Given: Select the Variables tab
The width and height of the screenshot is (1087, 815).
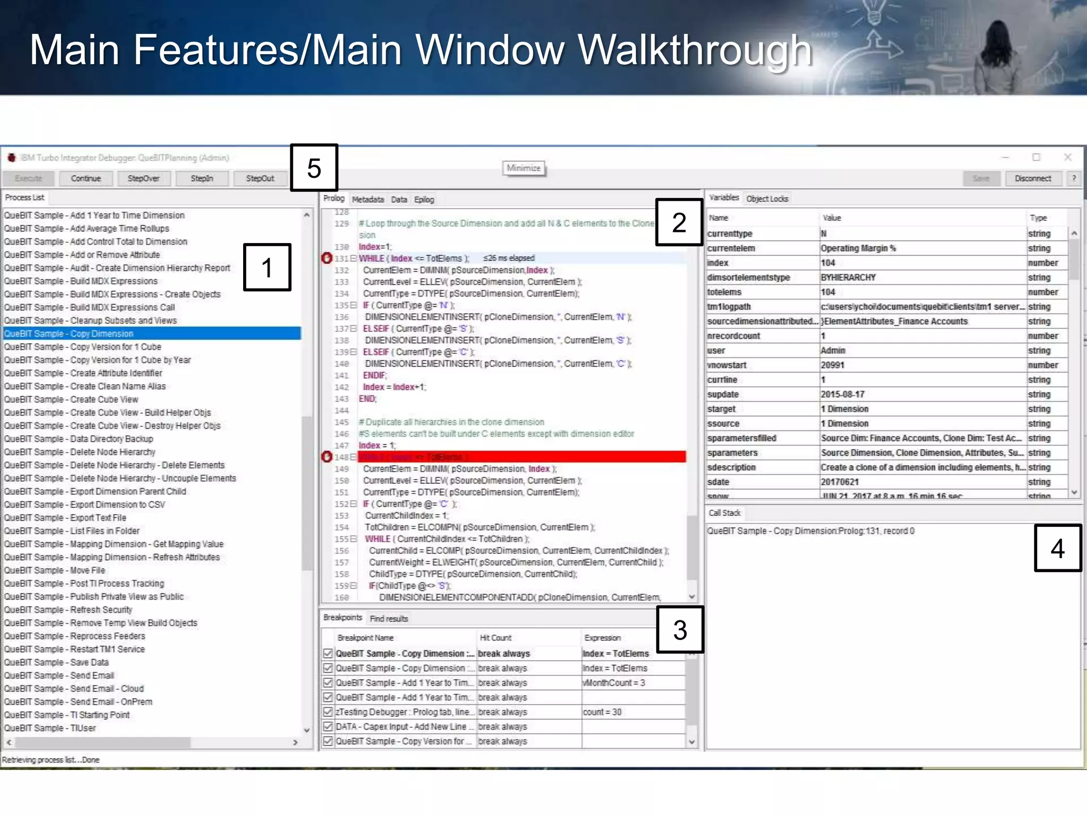Looking at the screenshot, I should coord(724,197).
